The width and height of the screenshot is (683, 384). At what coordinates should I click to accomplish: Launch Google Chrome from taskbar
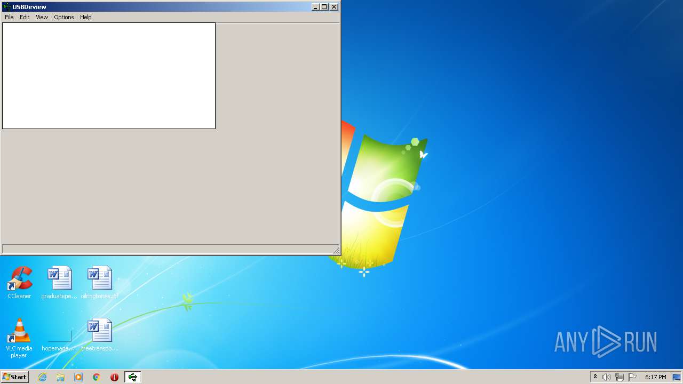(x=97, y=377)
